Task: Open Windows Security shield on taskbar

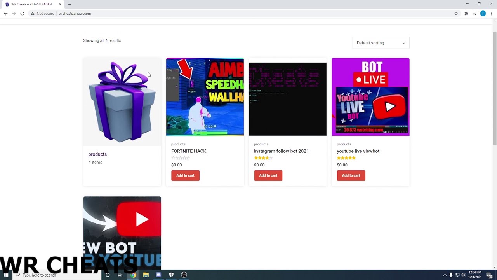Action: 171,275
